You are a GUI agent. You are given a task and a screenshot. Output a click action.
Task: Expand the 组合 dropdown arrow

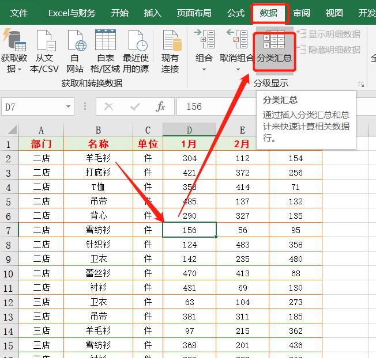click(204, 70)
